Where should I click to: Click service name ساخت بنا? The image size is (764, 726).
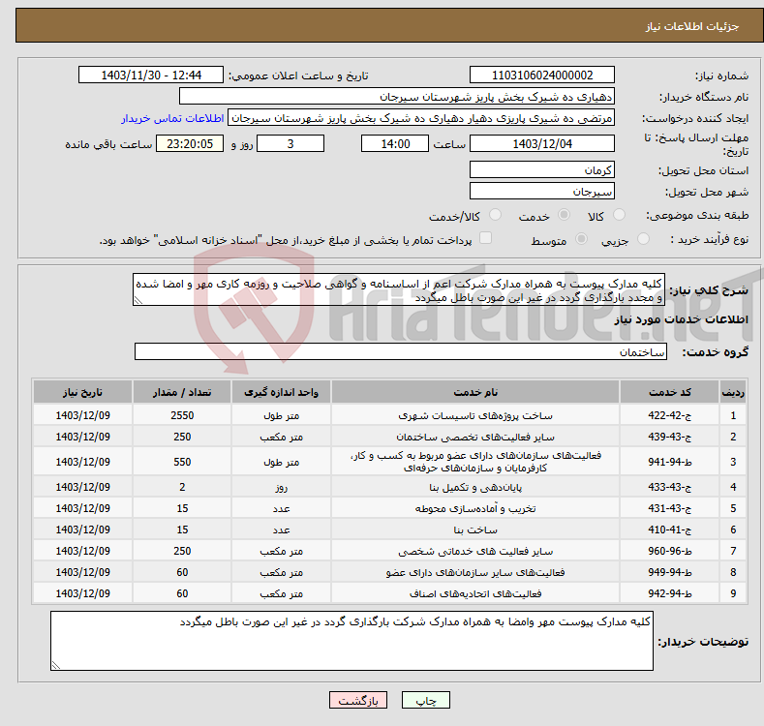[475, 529]
